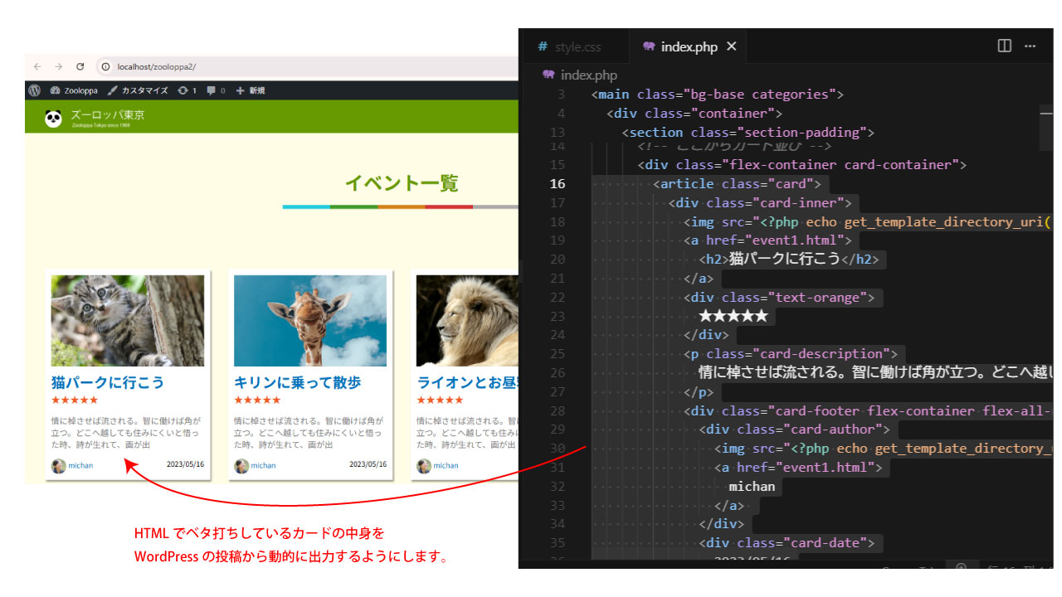Place cursor on article class card line 16

tap(738, 184)
